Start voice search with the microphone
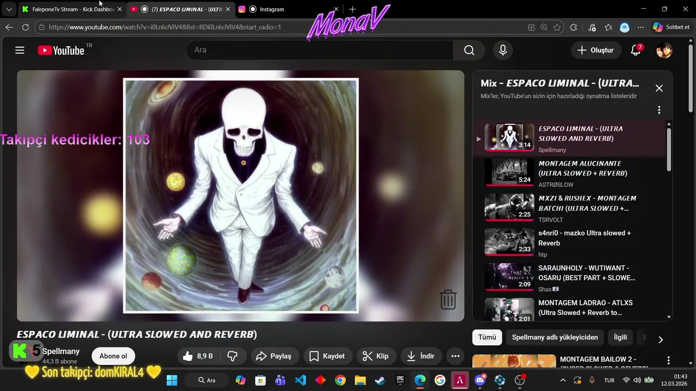 click(503, 50)
